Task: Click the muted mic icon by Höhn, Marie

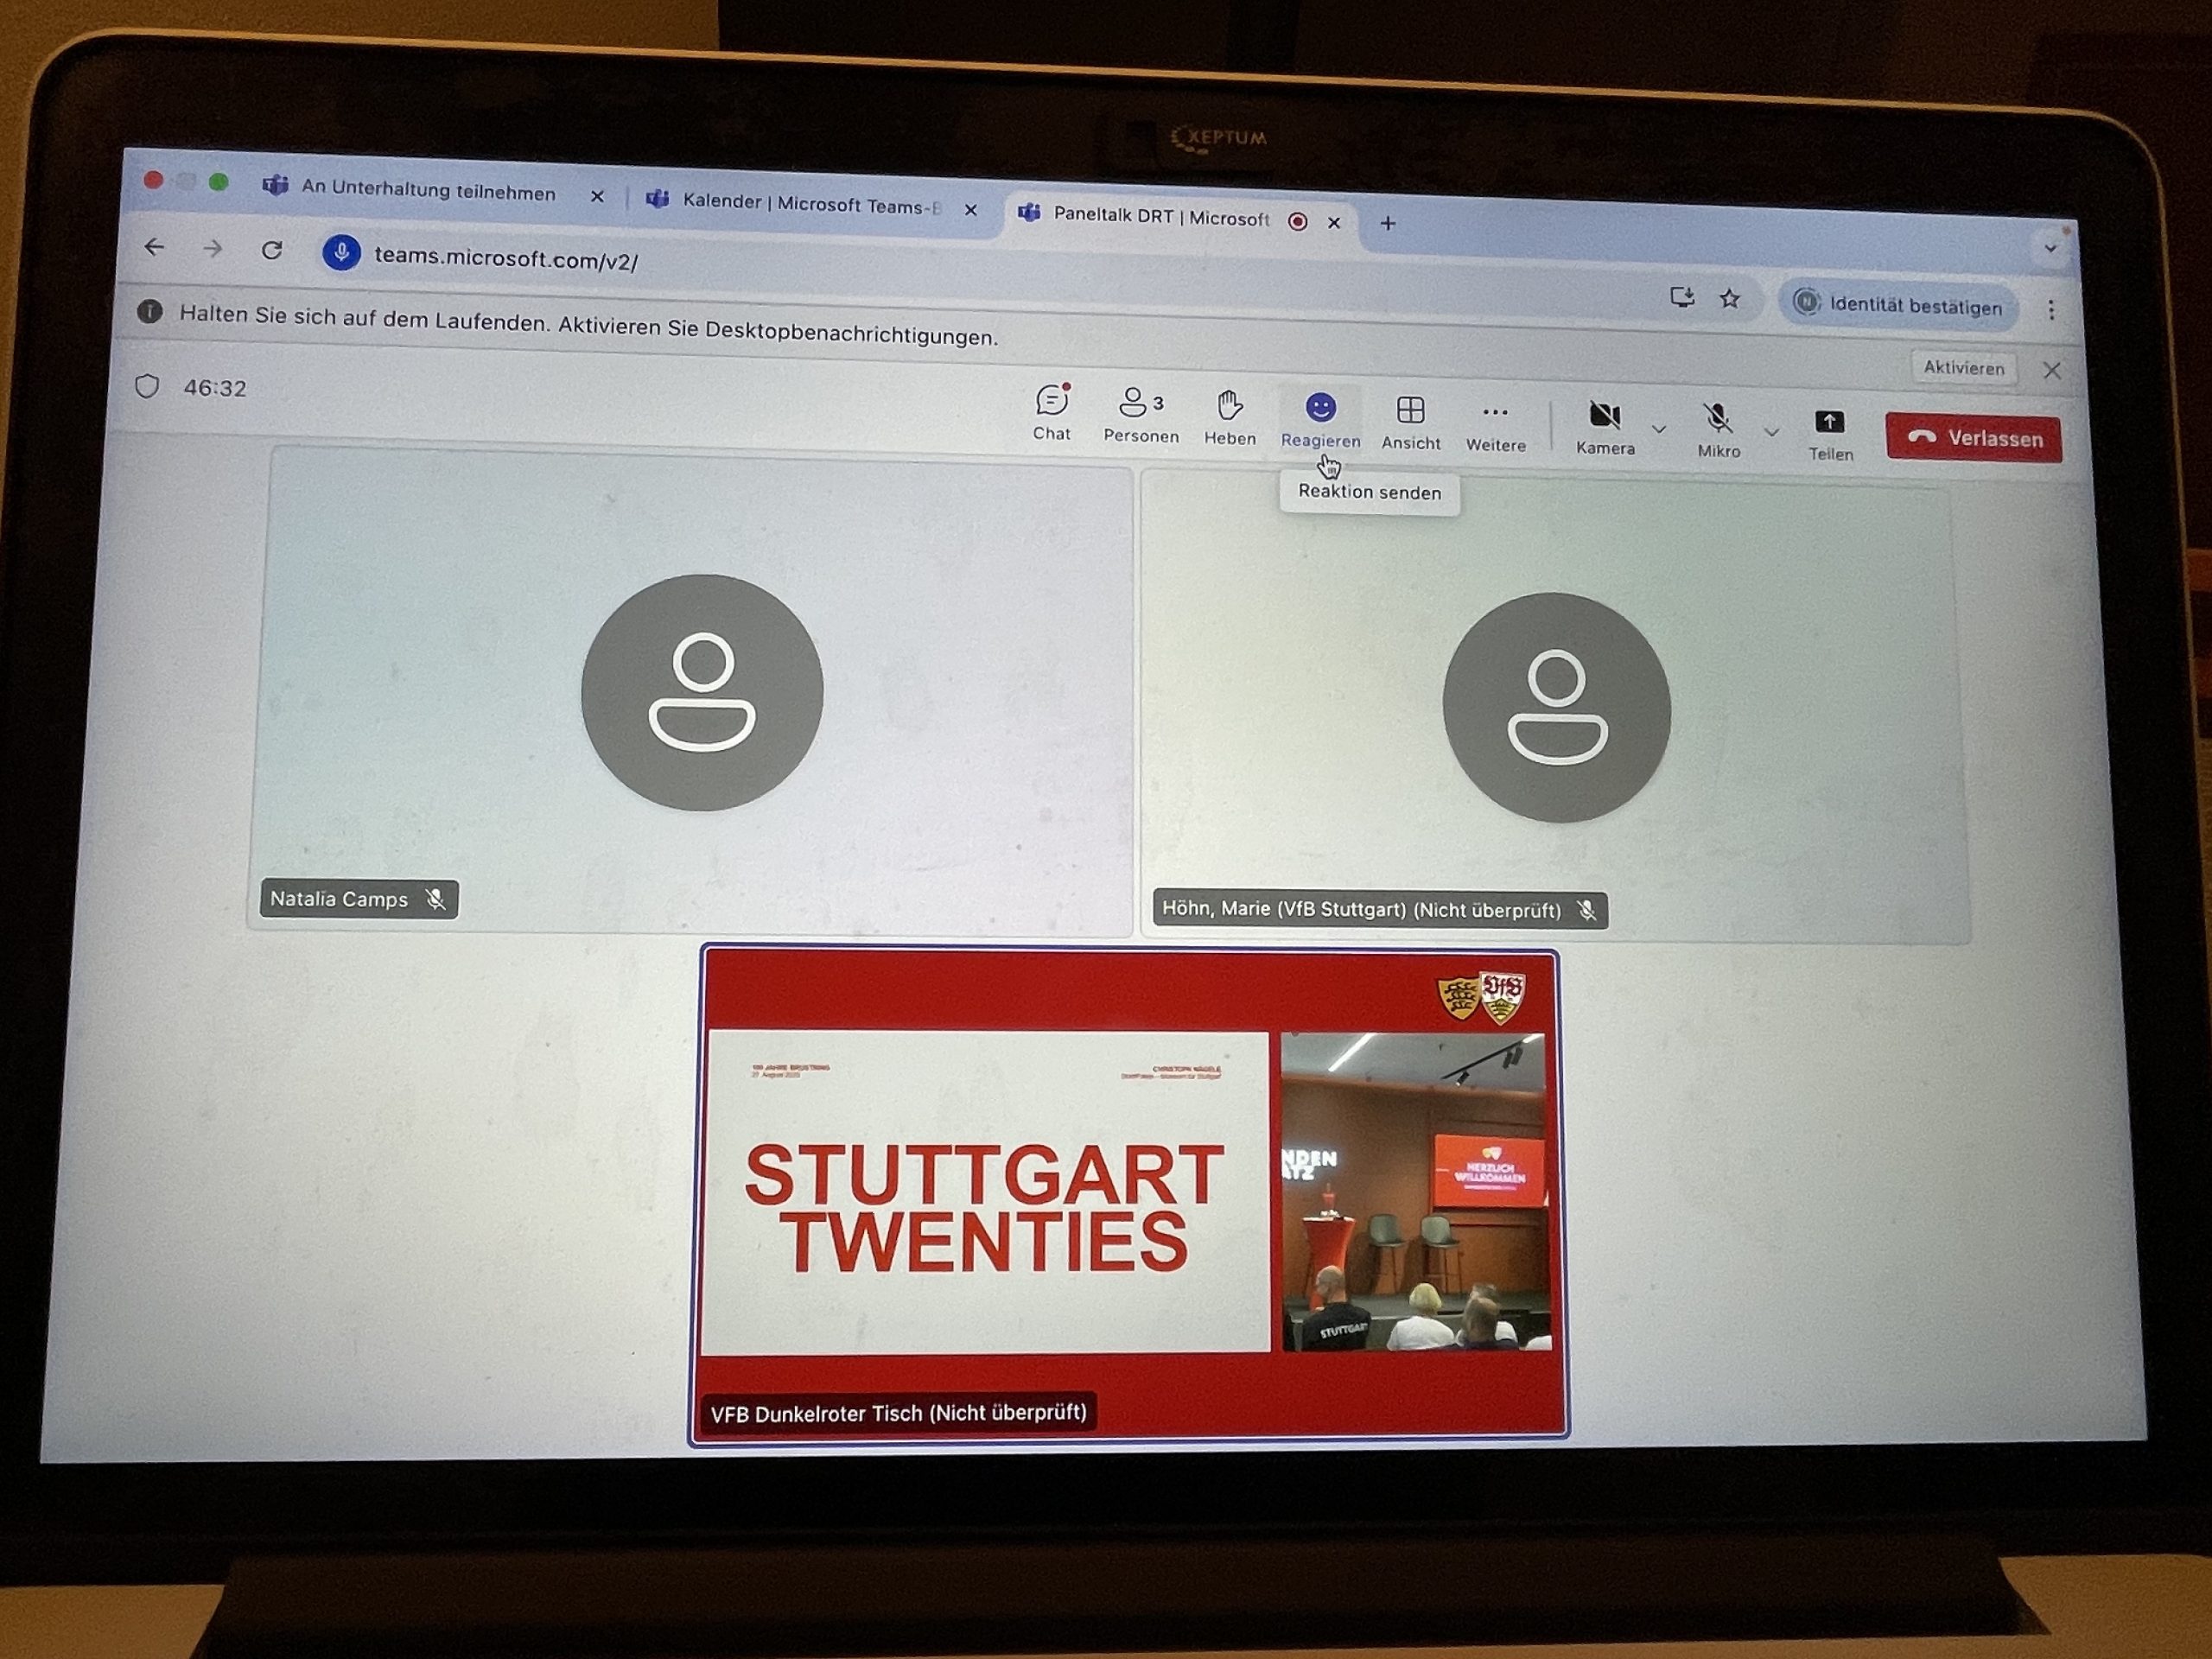Action: 1586,910
